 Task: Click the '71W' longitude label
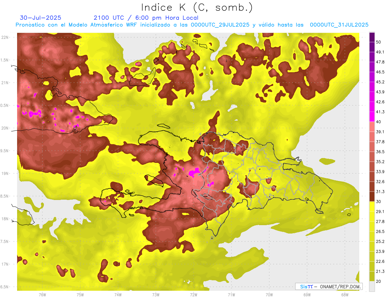coord(231,295)
